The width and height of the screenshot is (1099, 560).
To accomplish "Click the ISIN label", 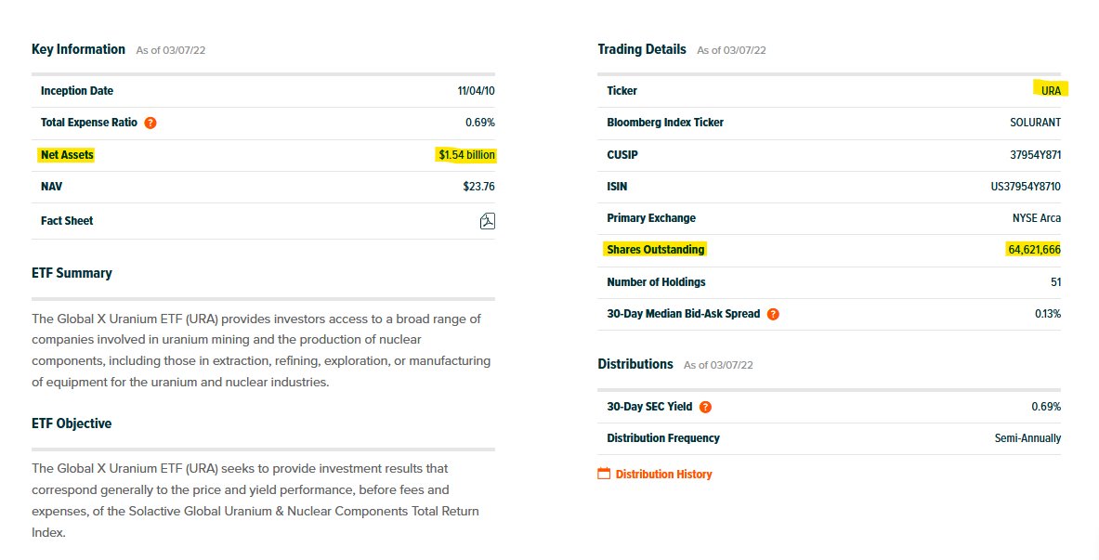I will click(x=617, y=187).
